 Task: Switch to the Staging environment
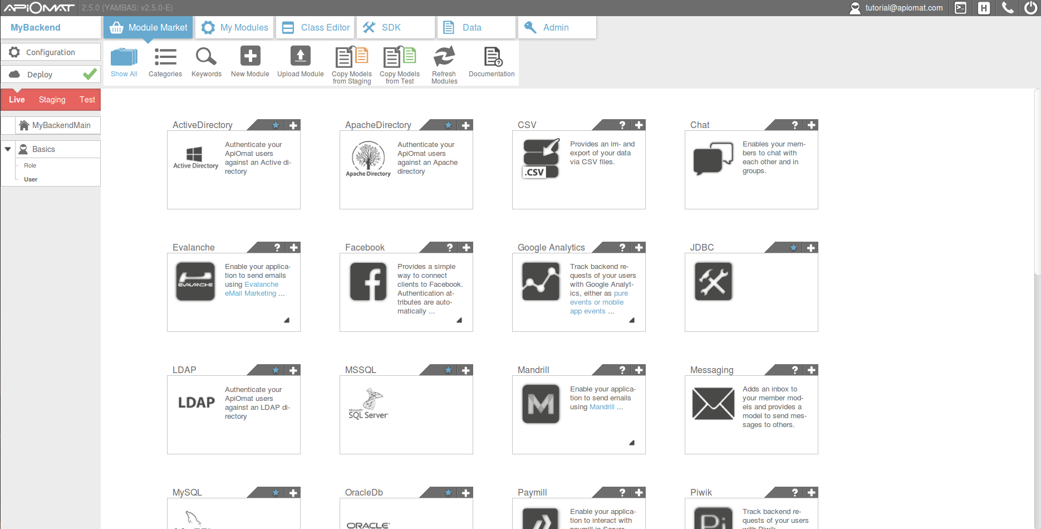[x=52, y=100]
